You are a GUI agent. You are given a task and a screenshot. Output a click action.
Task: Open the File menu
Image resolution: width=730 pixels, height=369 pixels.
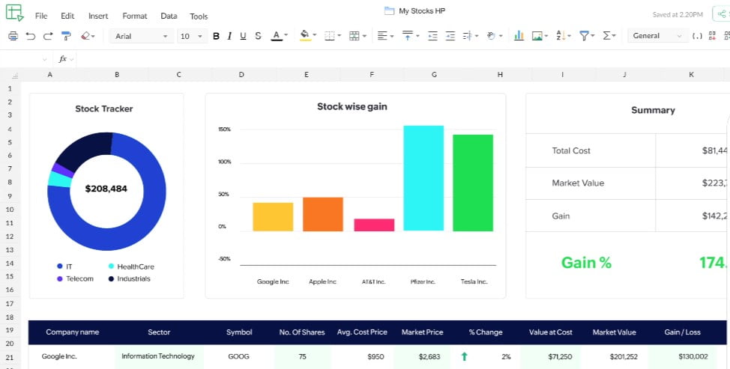[41, 16]
